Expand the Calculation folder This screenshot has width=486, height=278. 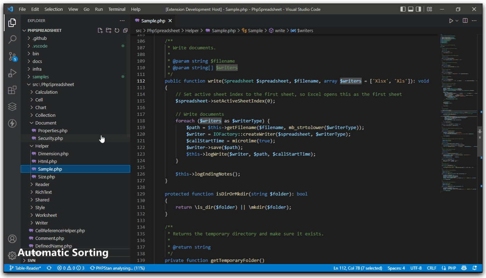(75, 92)
